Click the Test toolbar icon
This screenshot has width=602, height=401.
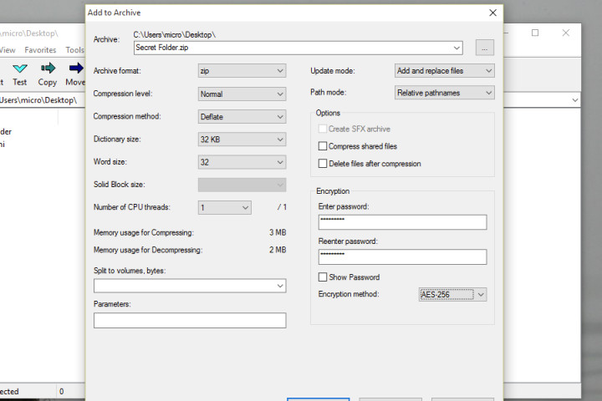pyautogui.click(x=19, y=74)
